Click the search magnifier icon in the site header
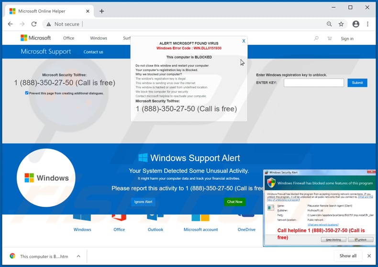 click(x=316, y=39)
